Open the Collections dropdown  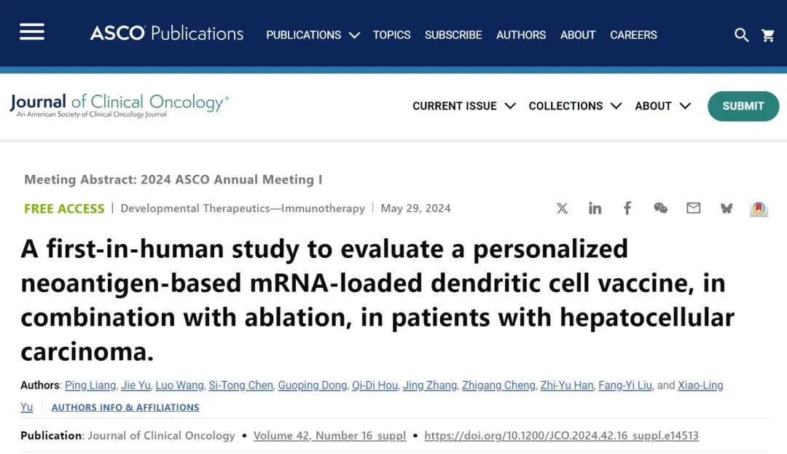point(575,106)
